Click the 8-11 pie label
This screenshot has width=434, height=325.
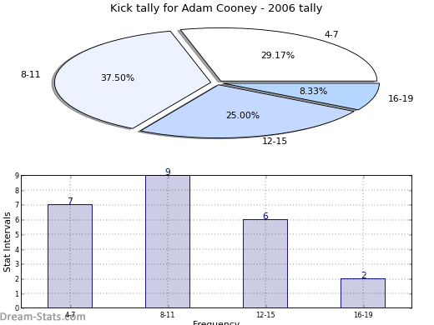click(31, 74)
